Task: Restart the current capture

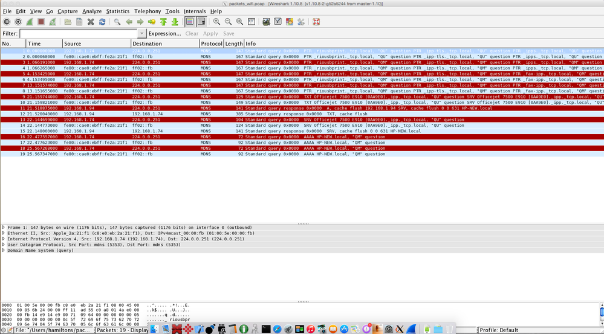Action: (x=53, y=22)
